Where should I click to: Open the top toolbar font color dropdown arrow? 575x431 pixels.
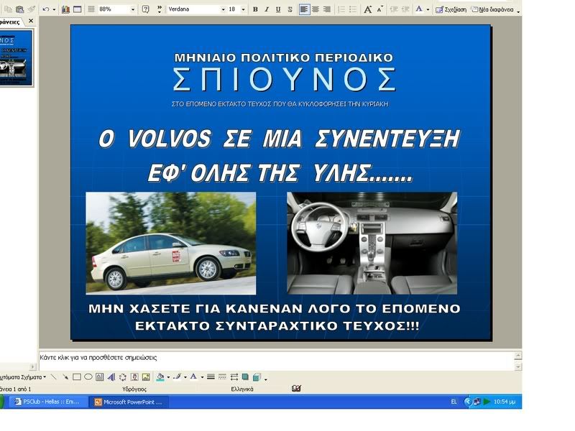coord(428,9)
